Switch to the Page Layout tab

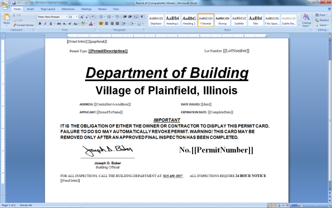coord(48,9)
